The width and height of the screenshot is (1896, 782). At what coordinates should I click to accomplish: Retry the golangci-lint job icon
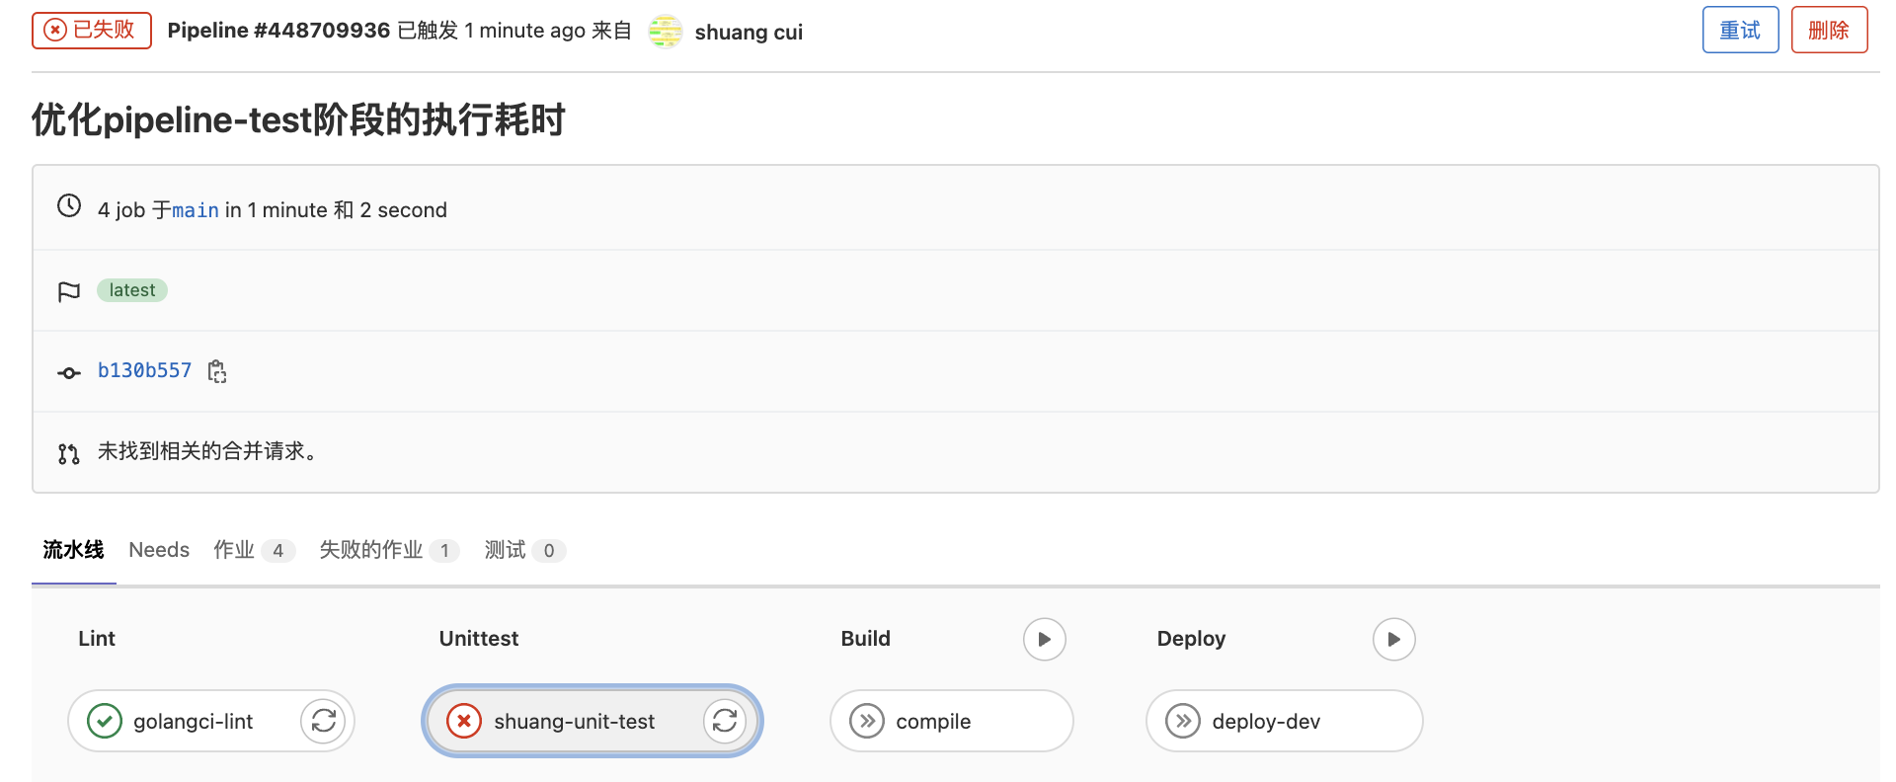(x=324, y=721)
